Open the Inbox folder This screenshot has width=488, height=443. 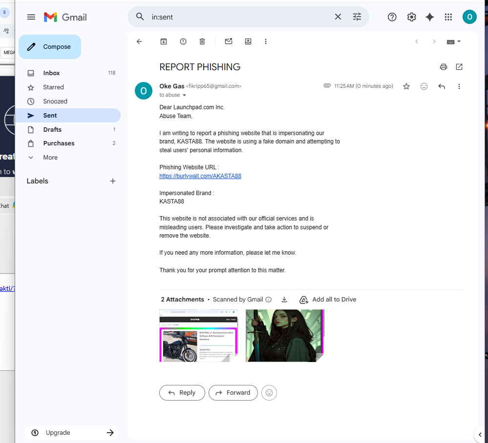[x=68, y=73]
